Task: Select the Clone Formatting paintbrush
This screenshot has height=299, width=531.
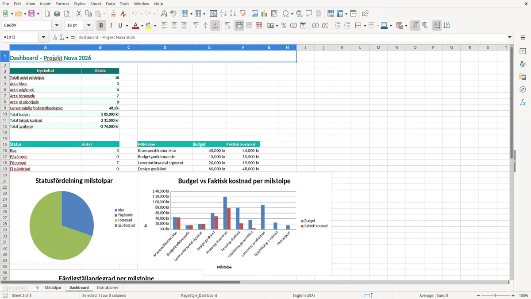Action: pyautogui.click(x=113, y=14)
